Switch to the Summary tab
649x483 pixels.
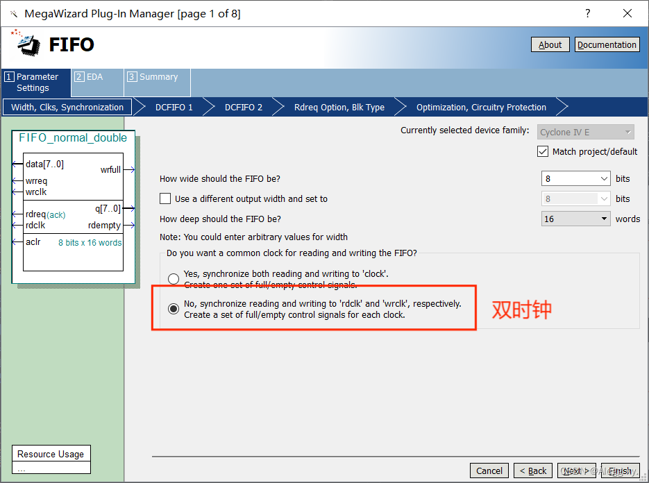coord(158,83)
